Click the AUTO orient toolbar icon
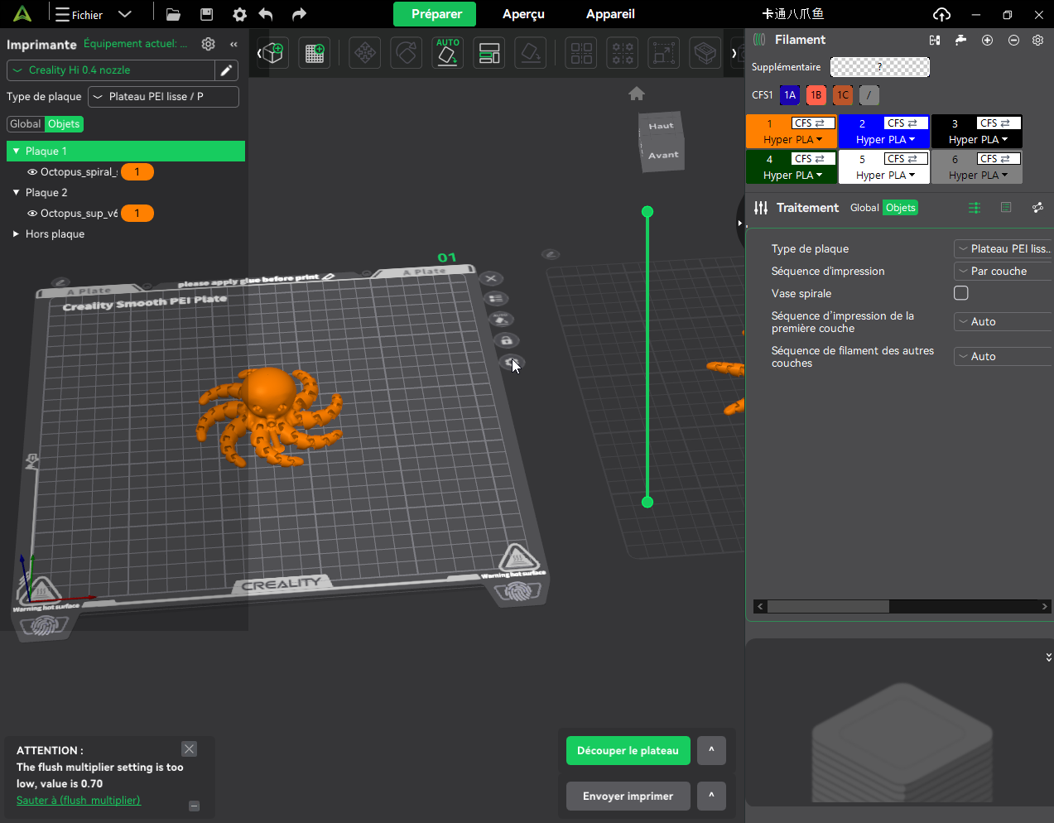The width and height of the screenshot is (1054, 823). pos(448,53)
